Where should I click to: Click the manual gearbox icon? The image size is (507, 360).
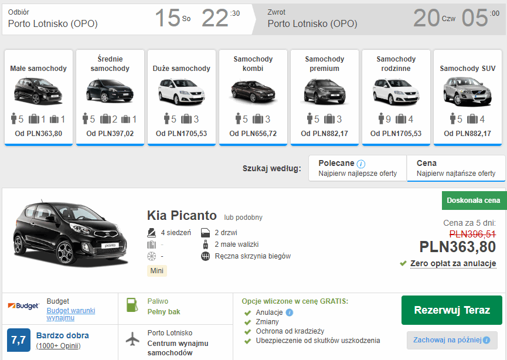pyautogui.click(x=205, y=256)
